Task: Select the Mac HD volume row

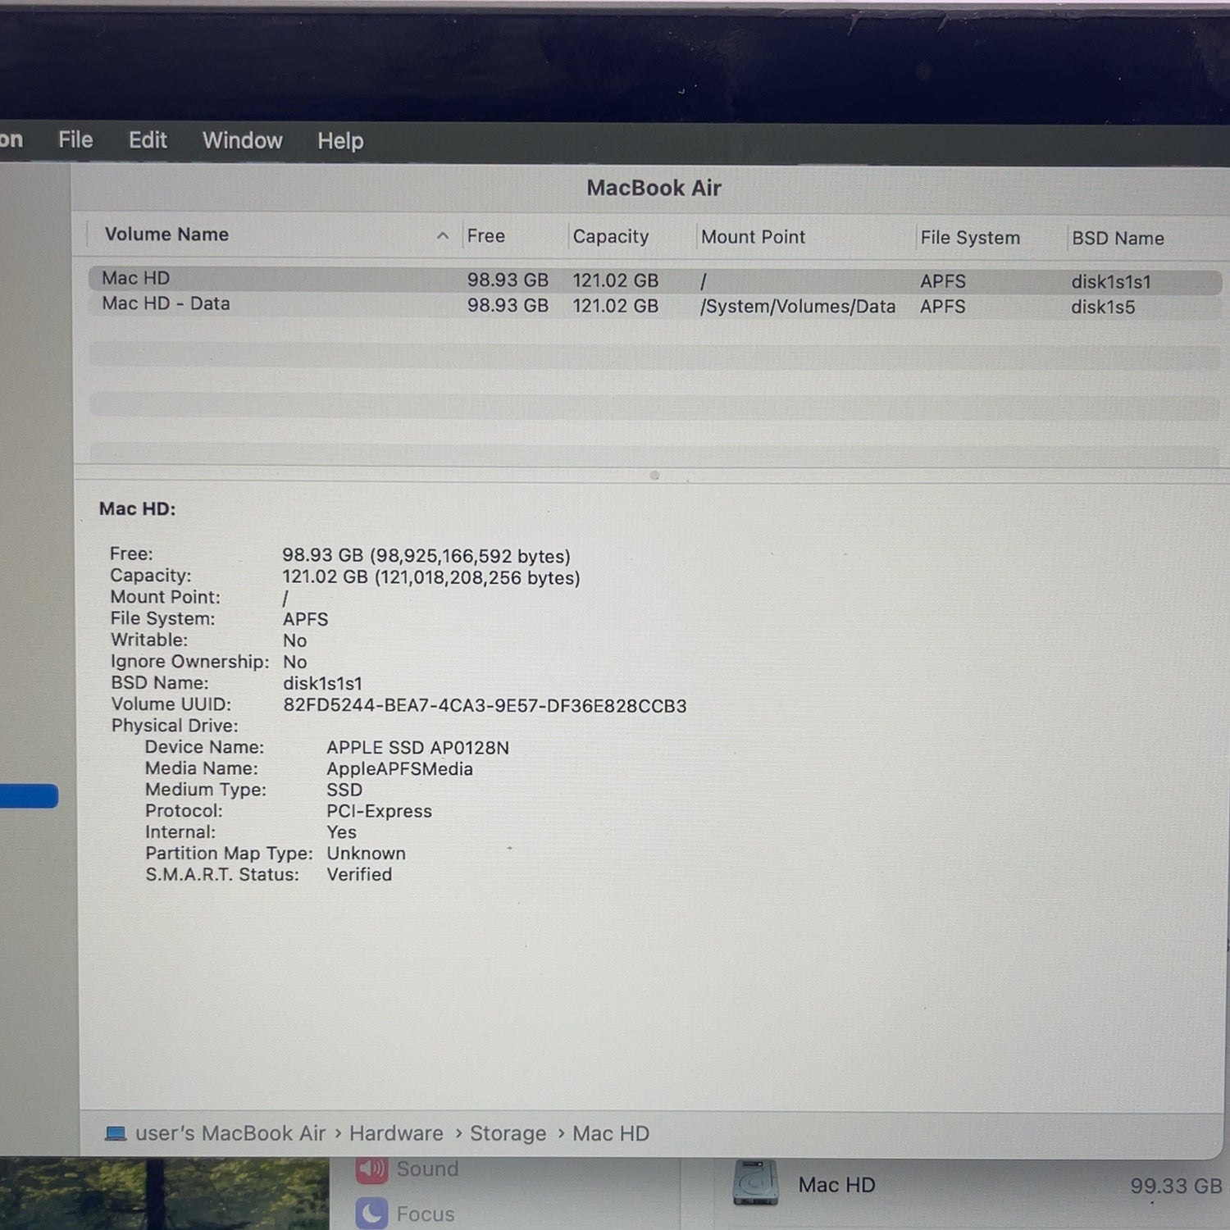Action: point(654,280)
